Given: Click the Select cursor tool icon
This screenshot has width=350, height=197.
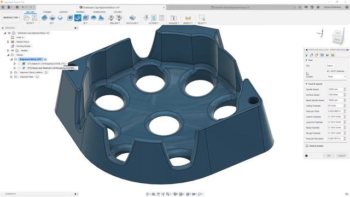Looking at the screenshot, I should [x=202, y=18].
